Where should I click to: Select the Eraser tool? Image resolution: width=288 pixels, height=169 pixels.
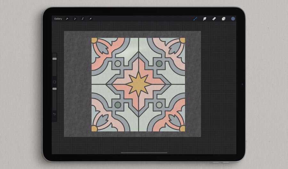[214, 19]
